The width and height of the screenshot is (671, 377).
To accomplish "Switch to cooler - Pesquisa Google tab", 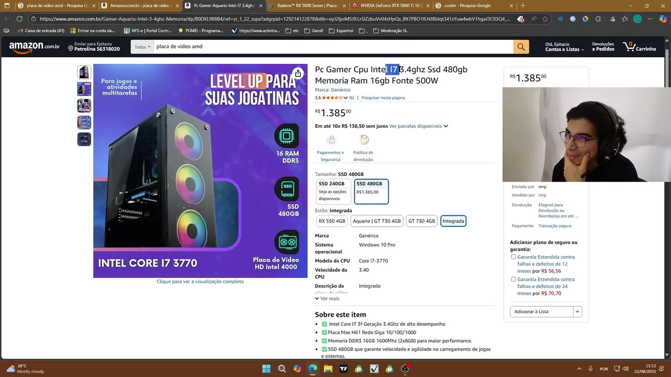I will click(474, 6).
